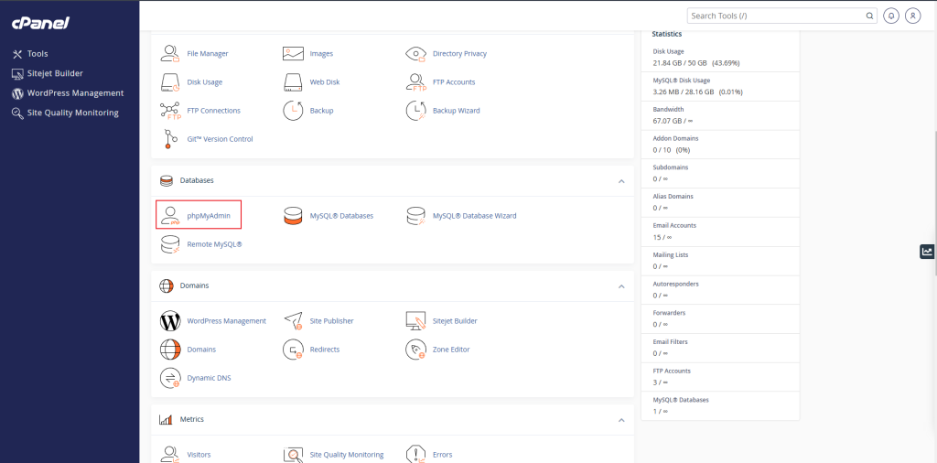Image resolution: width=937 pixels, height=463 pixels.
Task: Click the Metrics section heading
Action: [192, 419]
